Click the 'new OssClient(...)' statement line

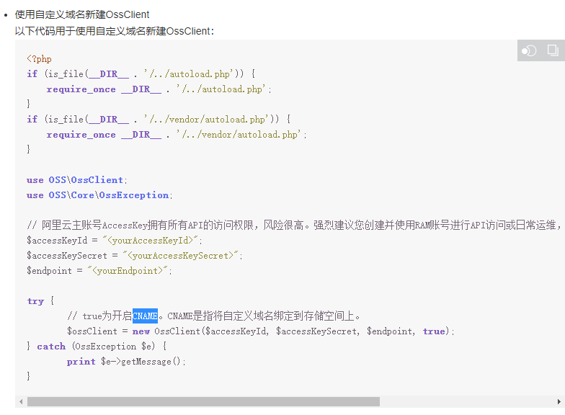click(261, 331)
